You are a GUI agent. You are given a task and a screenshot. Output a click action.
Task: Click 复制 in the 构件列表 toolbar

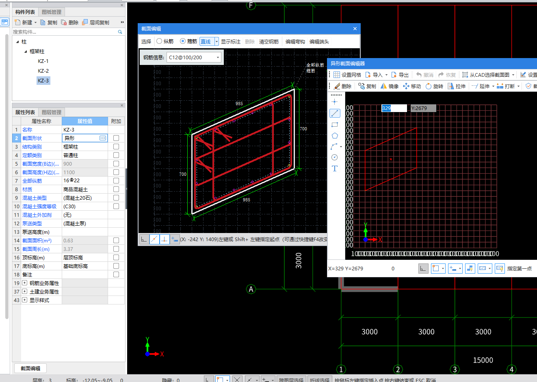coord(49,22)
